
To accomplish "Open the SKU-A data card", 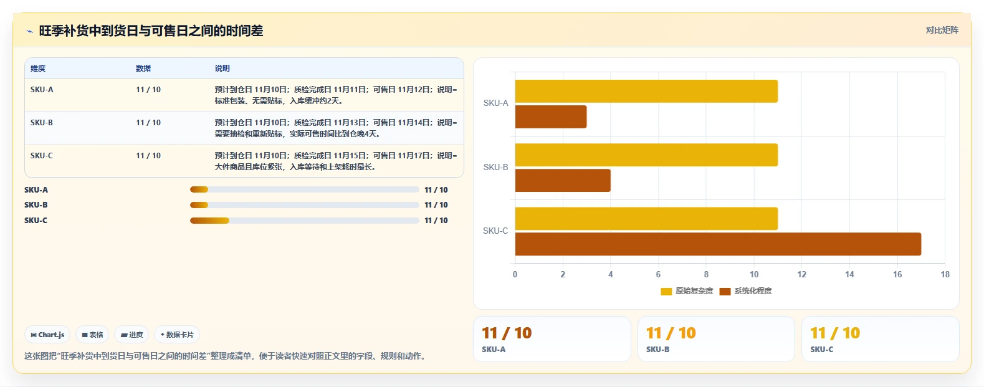I will [x=552, y=339].
